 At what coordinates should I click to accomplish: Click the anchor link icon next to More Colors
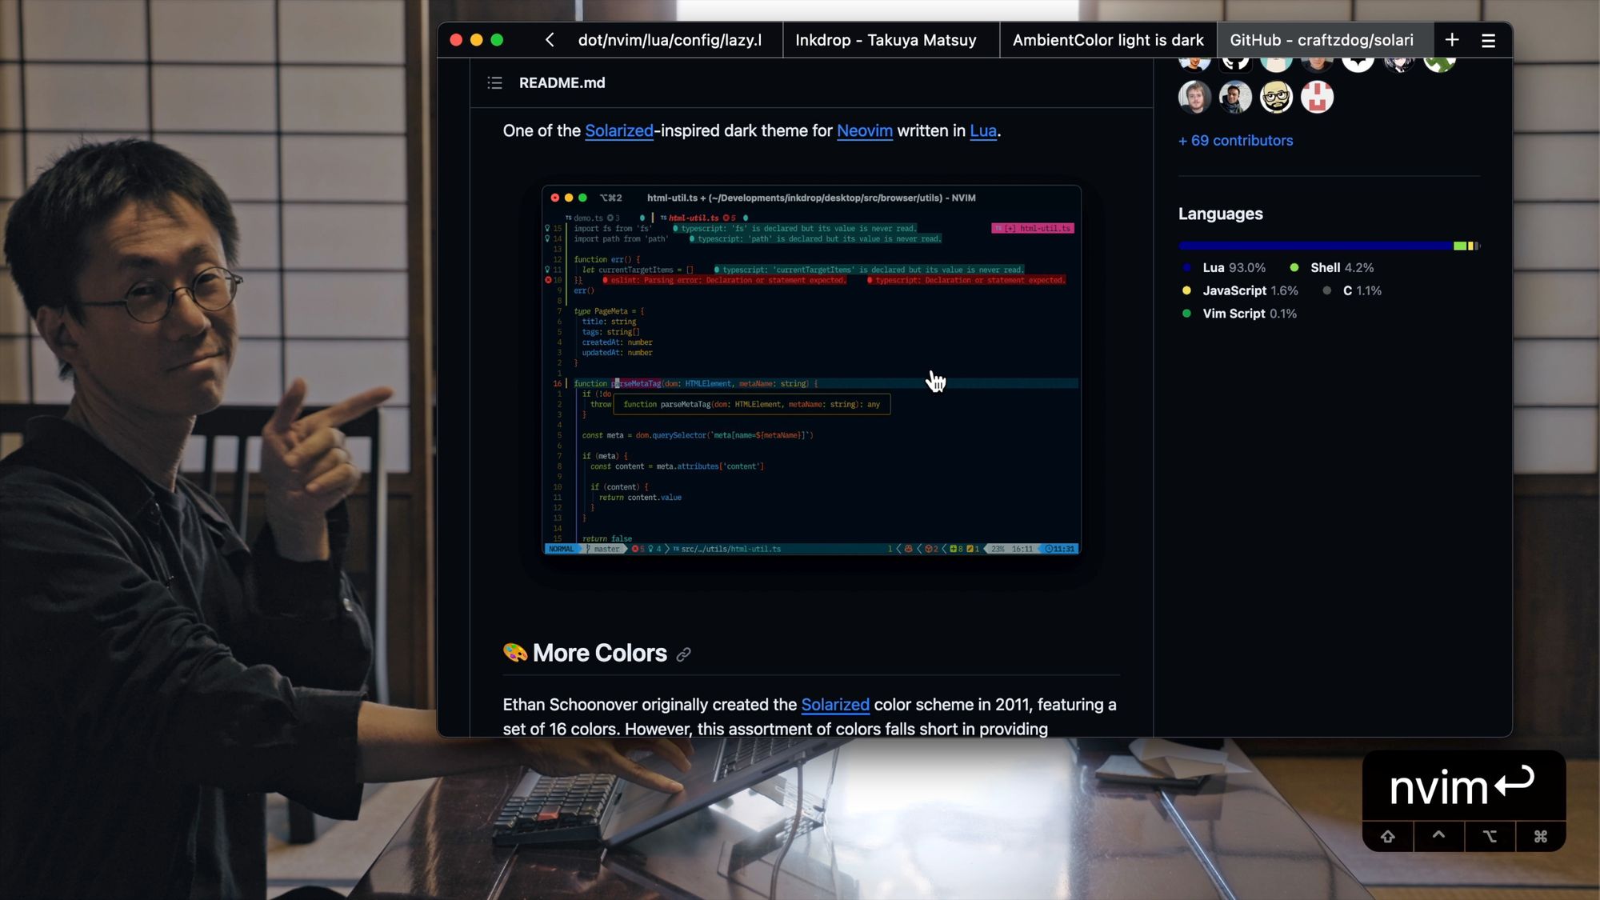pos(683,654)
